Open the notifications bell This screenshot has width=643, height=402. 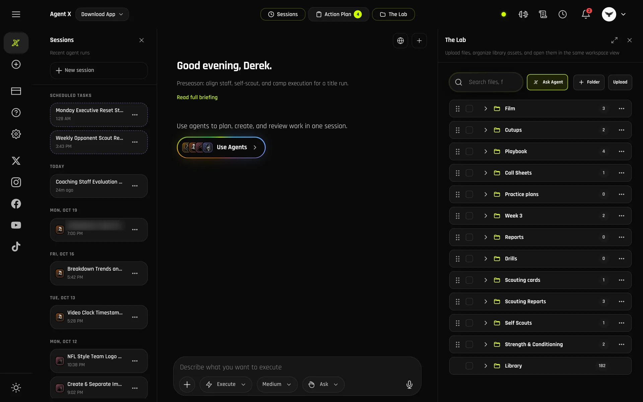(586, 14)
